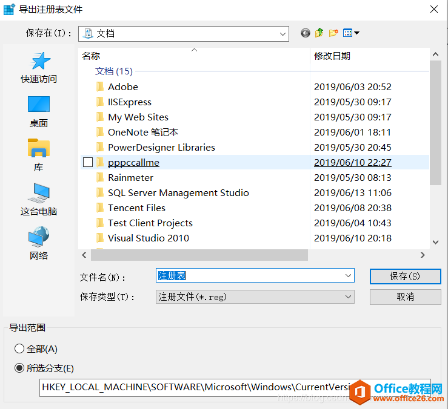This screenshot has height=409, width=448.
Task: Select the IISExpress folder icon
Action: 100,102
